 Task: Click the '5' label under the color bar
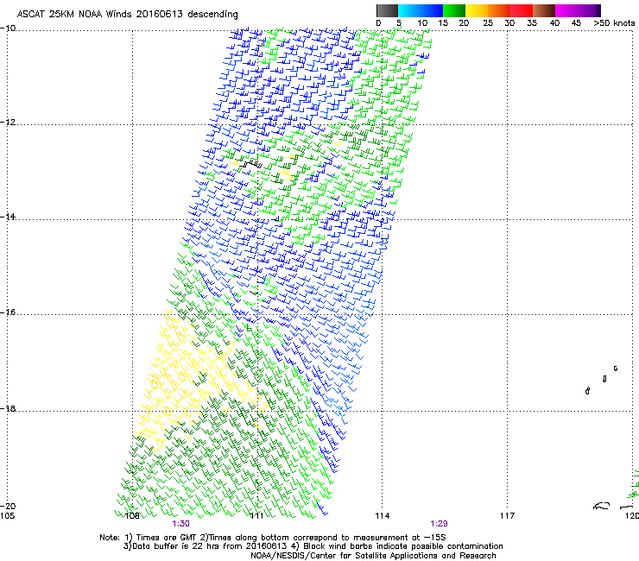tap(399, 23)
